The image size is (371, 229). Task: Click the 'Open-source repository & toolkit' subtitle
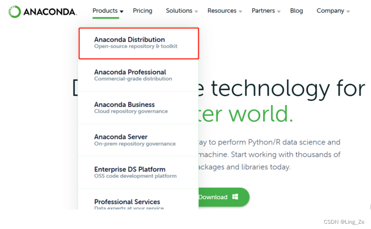click(136, 46)
